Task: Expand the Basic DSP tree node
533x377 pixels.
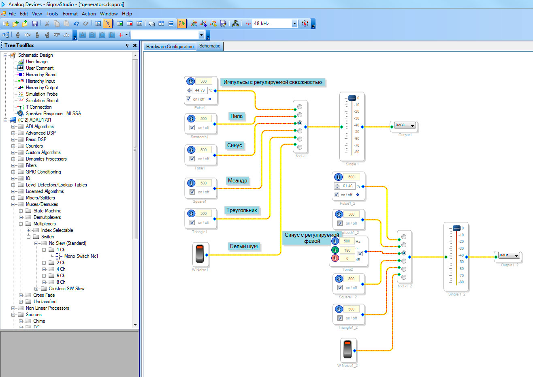Action: [13, 139]
